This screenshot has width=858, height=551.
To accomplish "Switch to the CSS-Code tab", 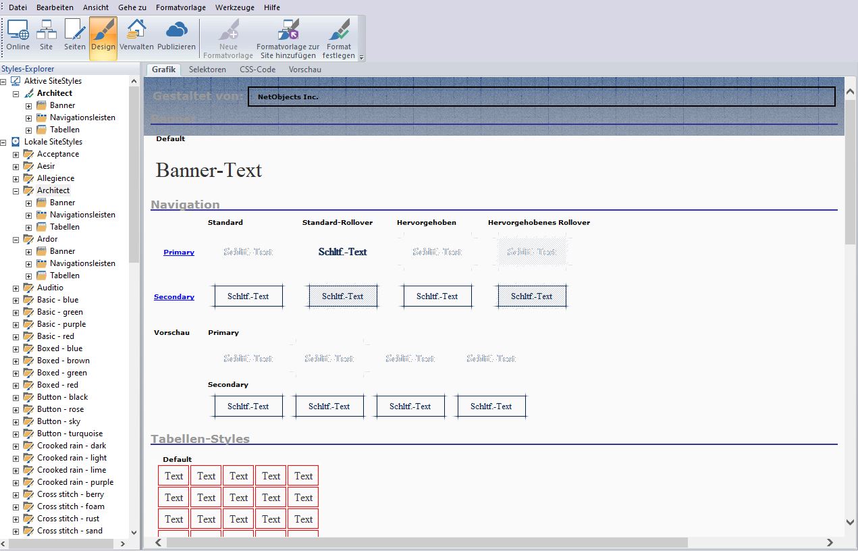I will pos(257,70).
